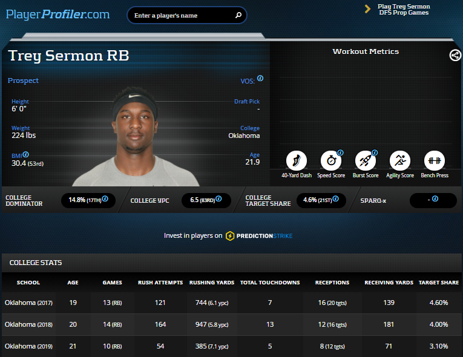This screenshot has width=463, height=357.
Task: Open the VOS info icon
Action: (260, 79)
